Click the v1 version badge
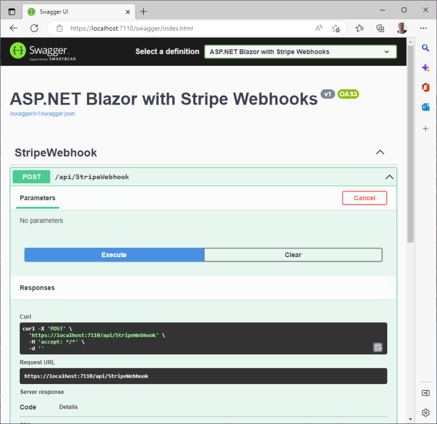The image size is (437, 424). click(327, 94)
